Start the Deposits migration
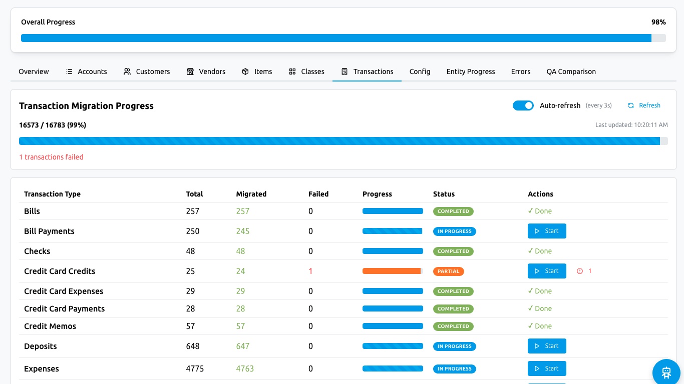 click(547, 346)
